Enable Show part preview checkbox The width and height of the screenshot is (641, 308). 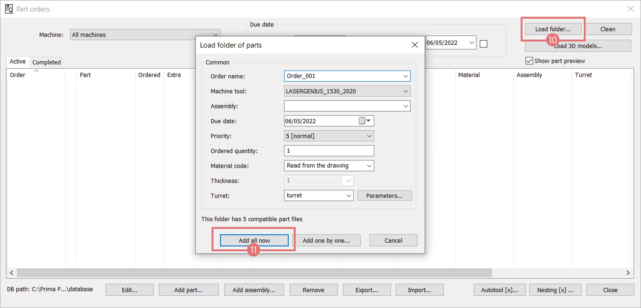coord(529,61)
